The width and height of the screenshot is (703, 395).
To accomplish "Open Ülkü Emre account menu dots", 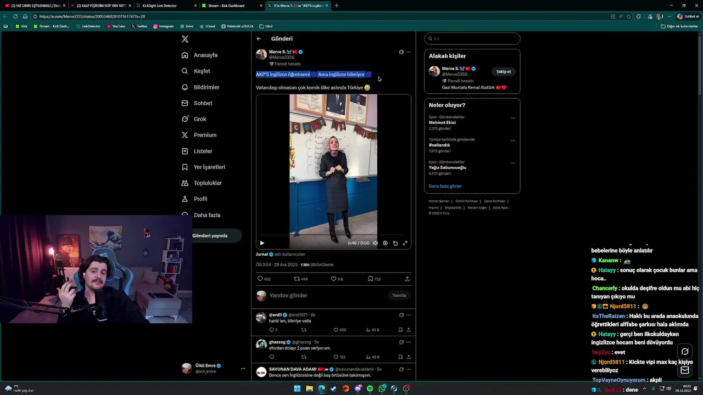I will pos(243,369).
